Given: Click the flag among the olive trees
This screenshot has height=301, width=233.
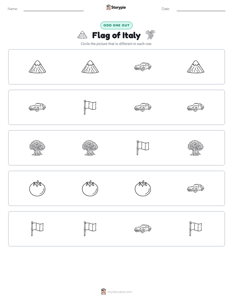Looking at the screenshot, I should [143, 148].
